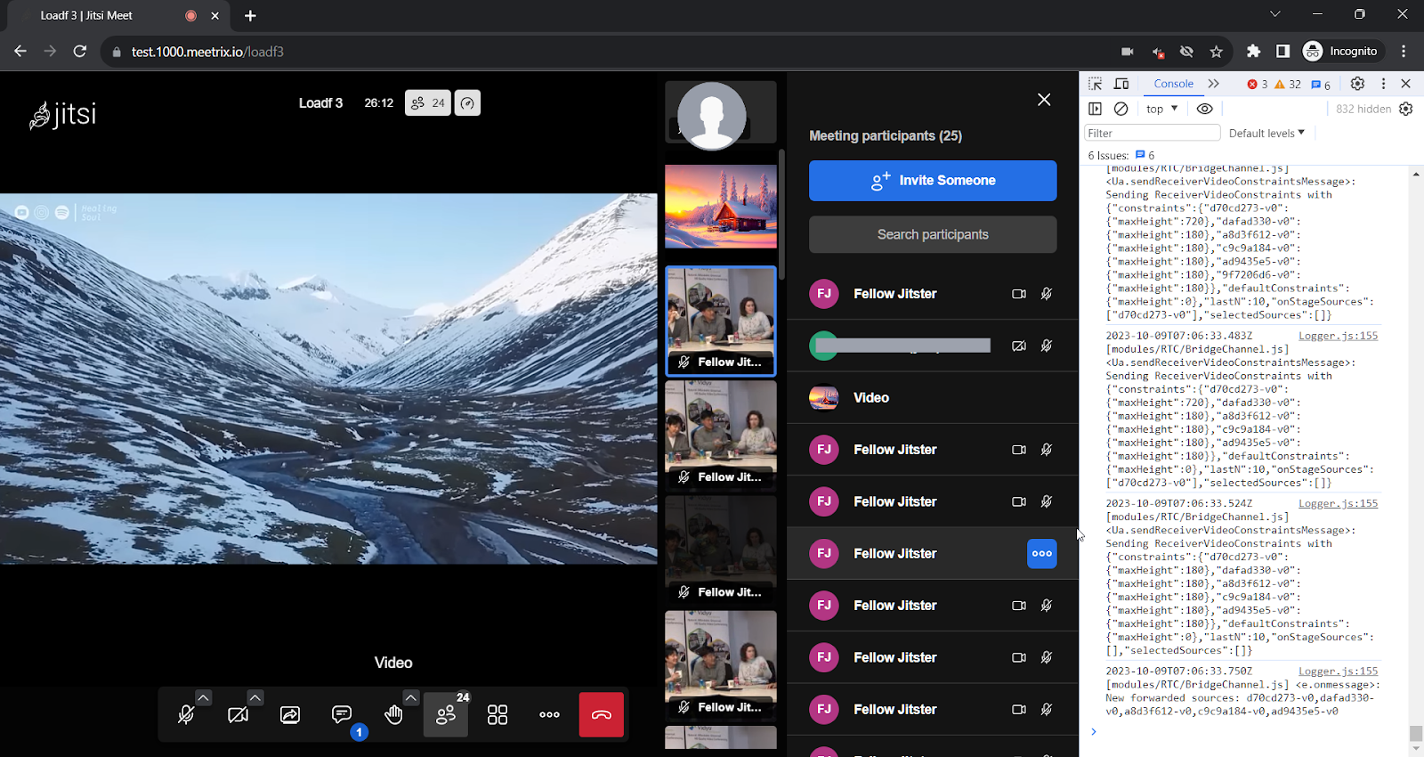Image resolution: width=1424 pixels, height=757 pixels.
Task: Open the performance settings speedometer icon
Action: 467,103
